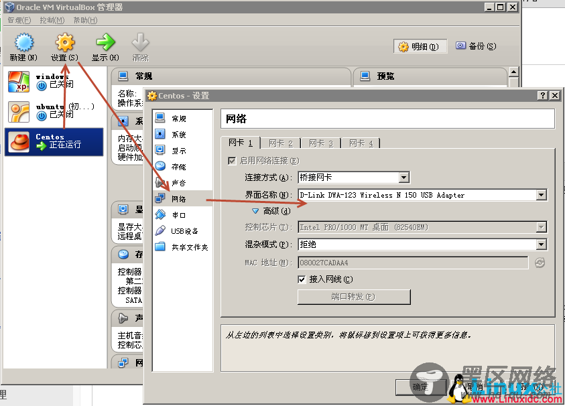Click the italic help hint text box

[x=387, y=348]
